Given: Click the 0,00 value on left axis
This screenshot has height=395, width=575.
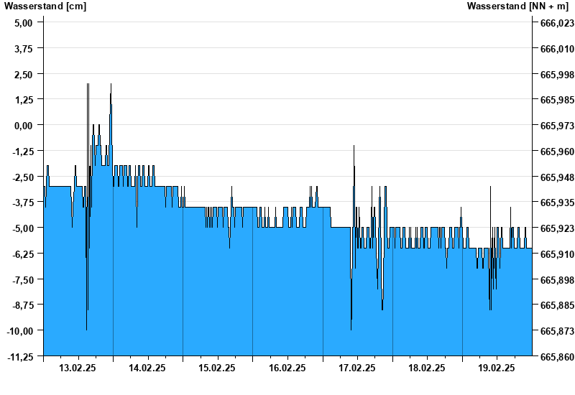Looking at the screenshot, I should [x=24, y=125].
